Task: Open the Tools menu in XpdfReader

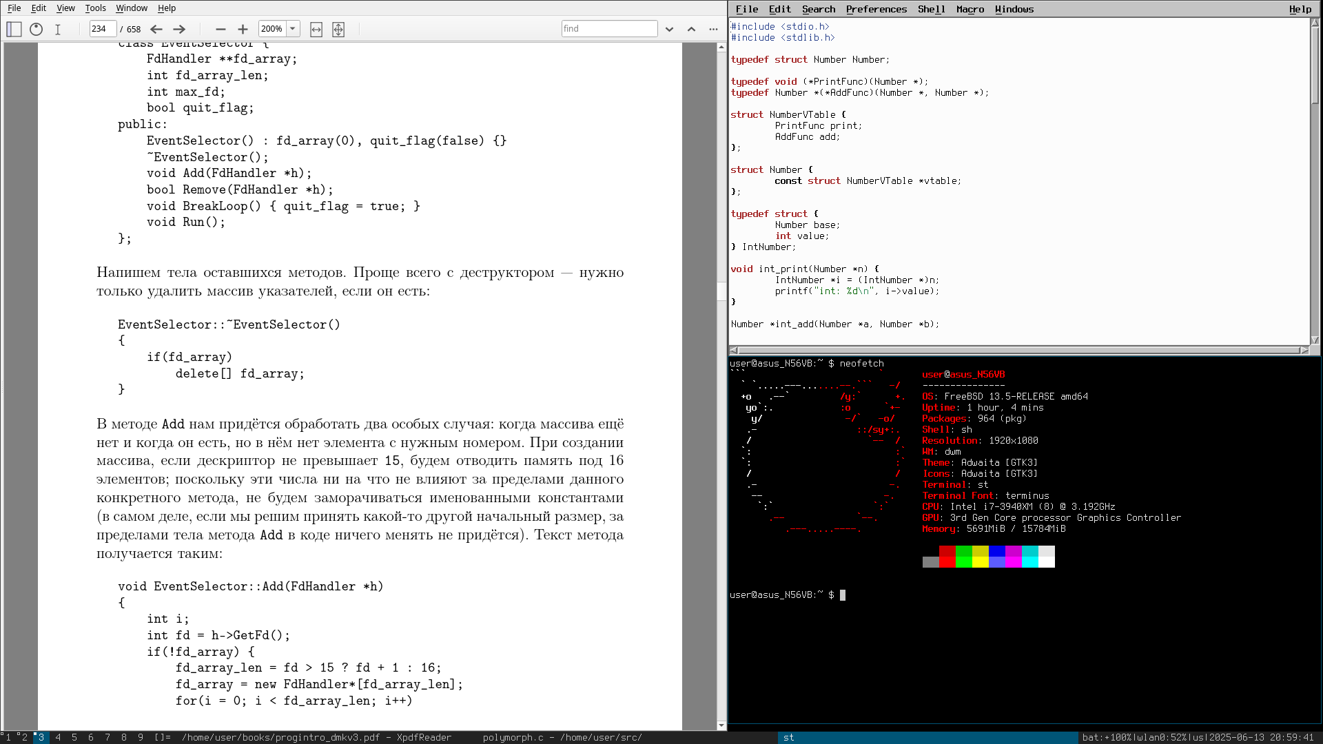Action: (x=95, y=8)
